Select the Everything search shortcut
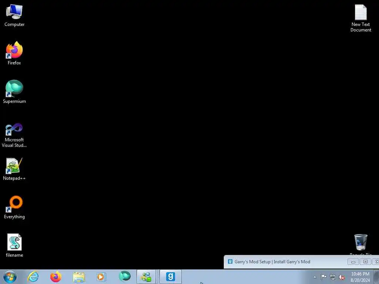 14,207
